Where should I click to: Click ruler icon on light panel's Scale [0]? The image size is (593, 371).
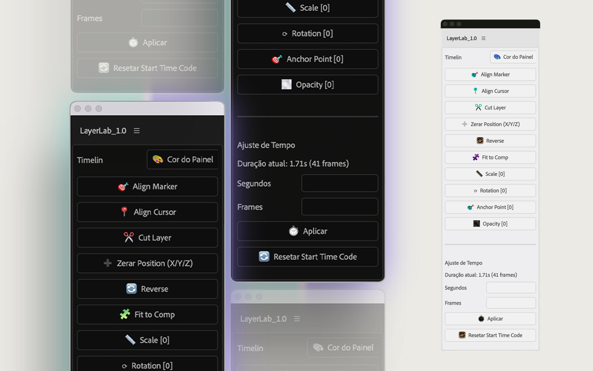coord(479,174)
